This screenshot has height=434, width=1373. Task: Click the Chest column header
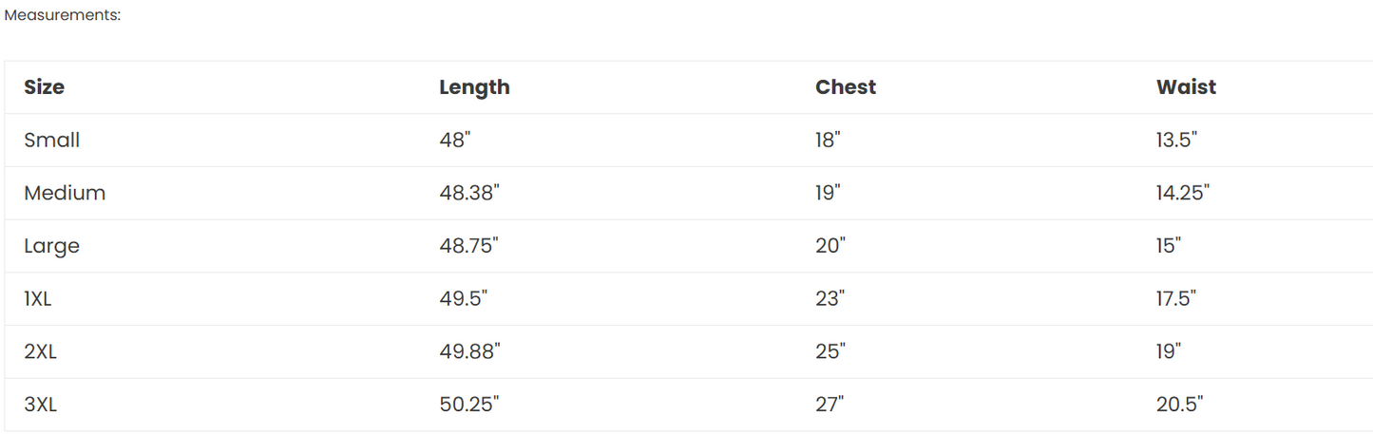tap(846, 87)
